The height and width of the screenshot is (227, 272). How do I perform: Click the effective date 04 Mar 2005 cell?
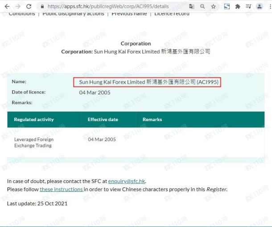click(x=102, y=139)
